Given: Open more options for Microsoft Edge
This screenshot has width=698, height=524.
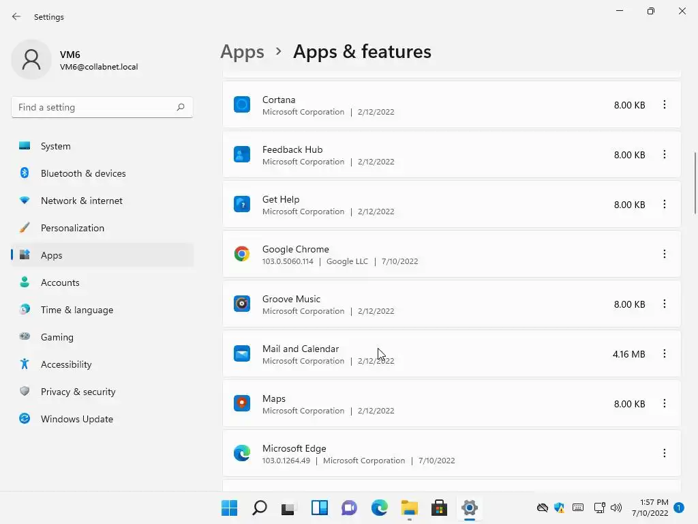Looking at the screenshot, I should point(664,454).
